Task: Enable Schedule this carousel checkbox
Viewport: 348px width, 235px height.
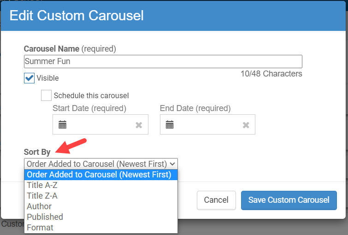Action: [46, 95]
